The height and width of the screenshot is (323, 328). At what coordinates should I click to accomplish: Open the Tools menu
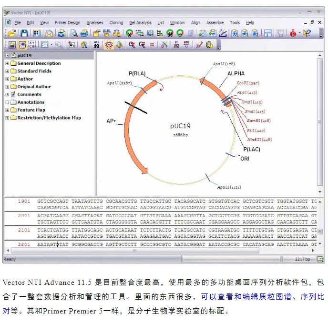pos(235,22)
